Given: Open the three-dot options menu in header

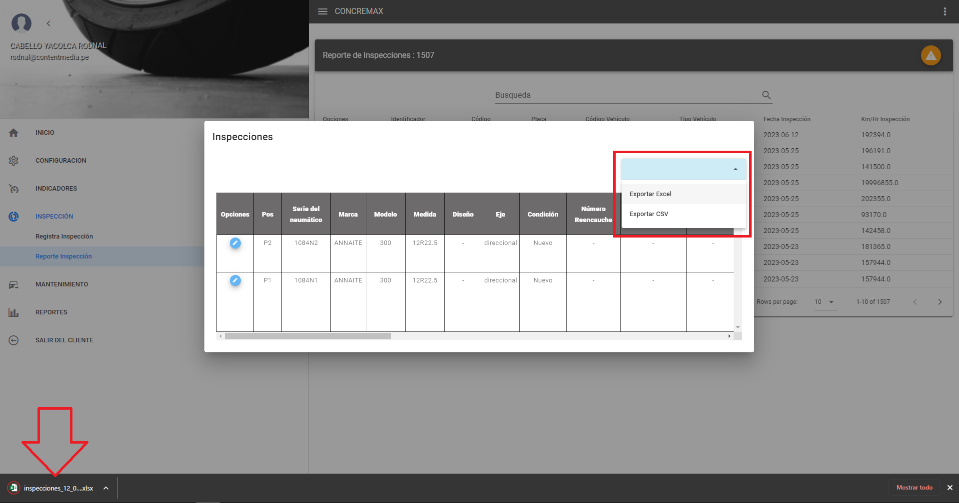Looking at the screenshot, I should click(x=945, y=11).
